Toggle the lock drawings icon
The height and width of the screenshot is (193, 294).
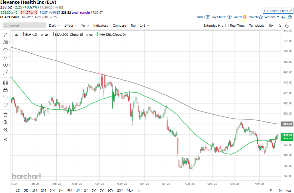(x=5, y=90)
